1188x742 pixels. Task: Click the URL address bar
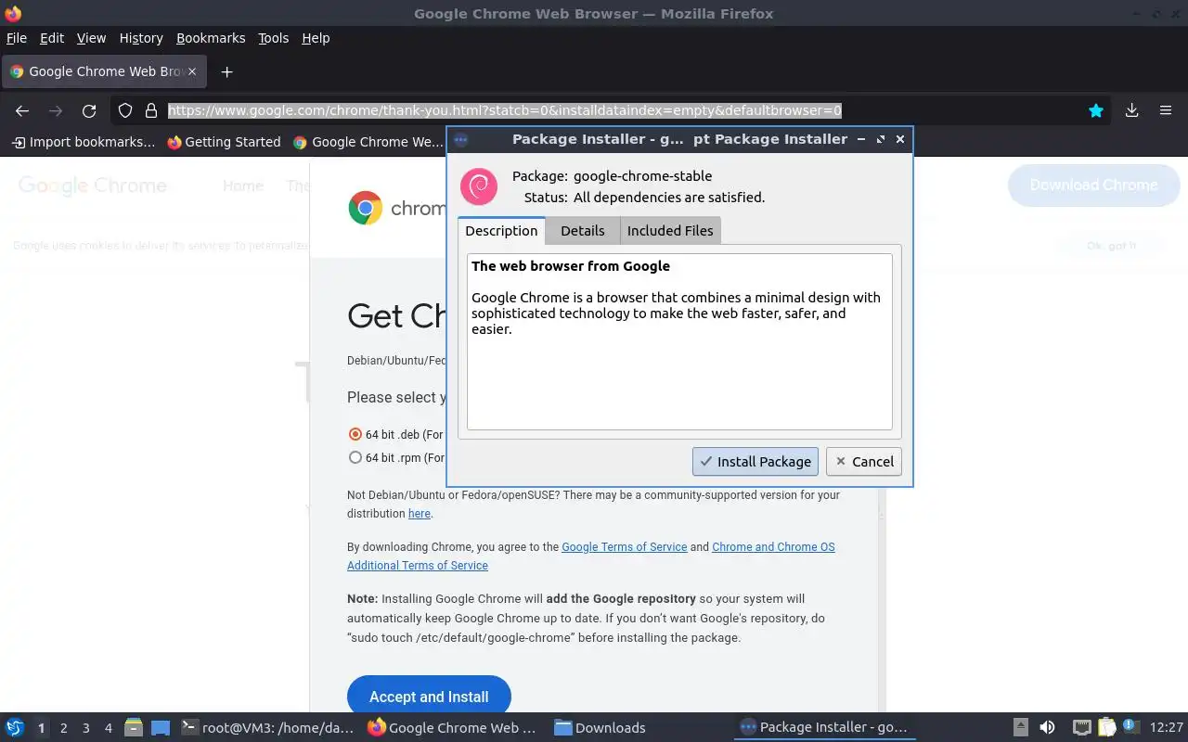point(613,110)
